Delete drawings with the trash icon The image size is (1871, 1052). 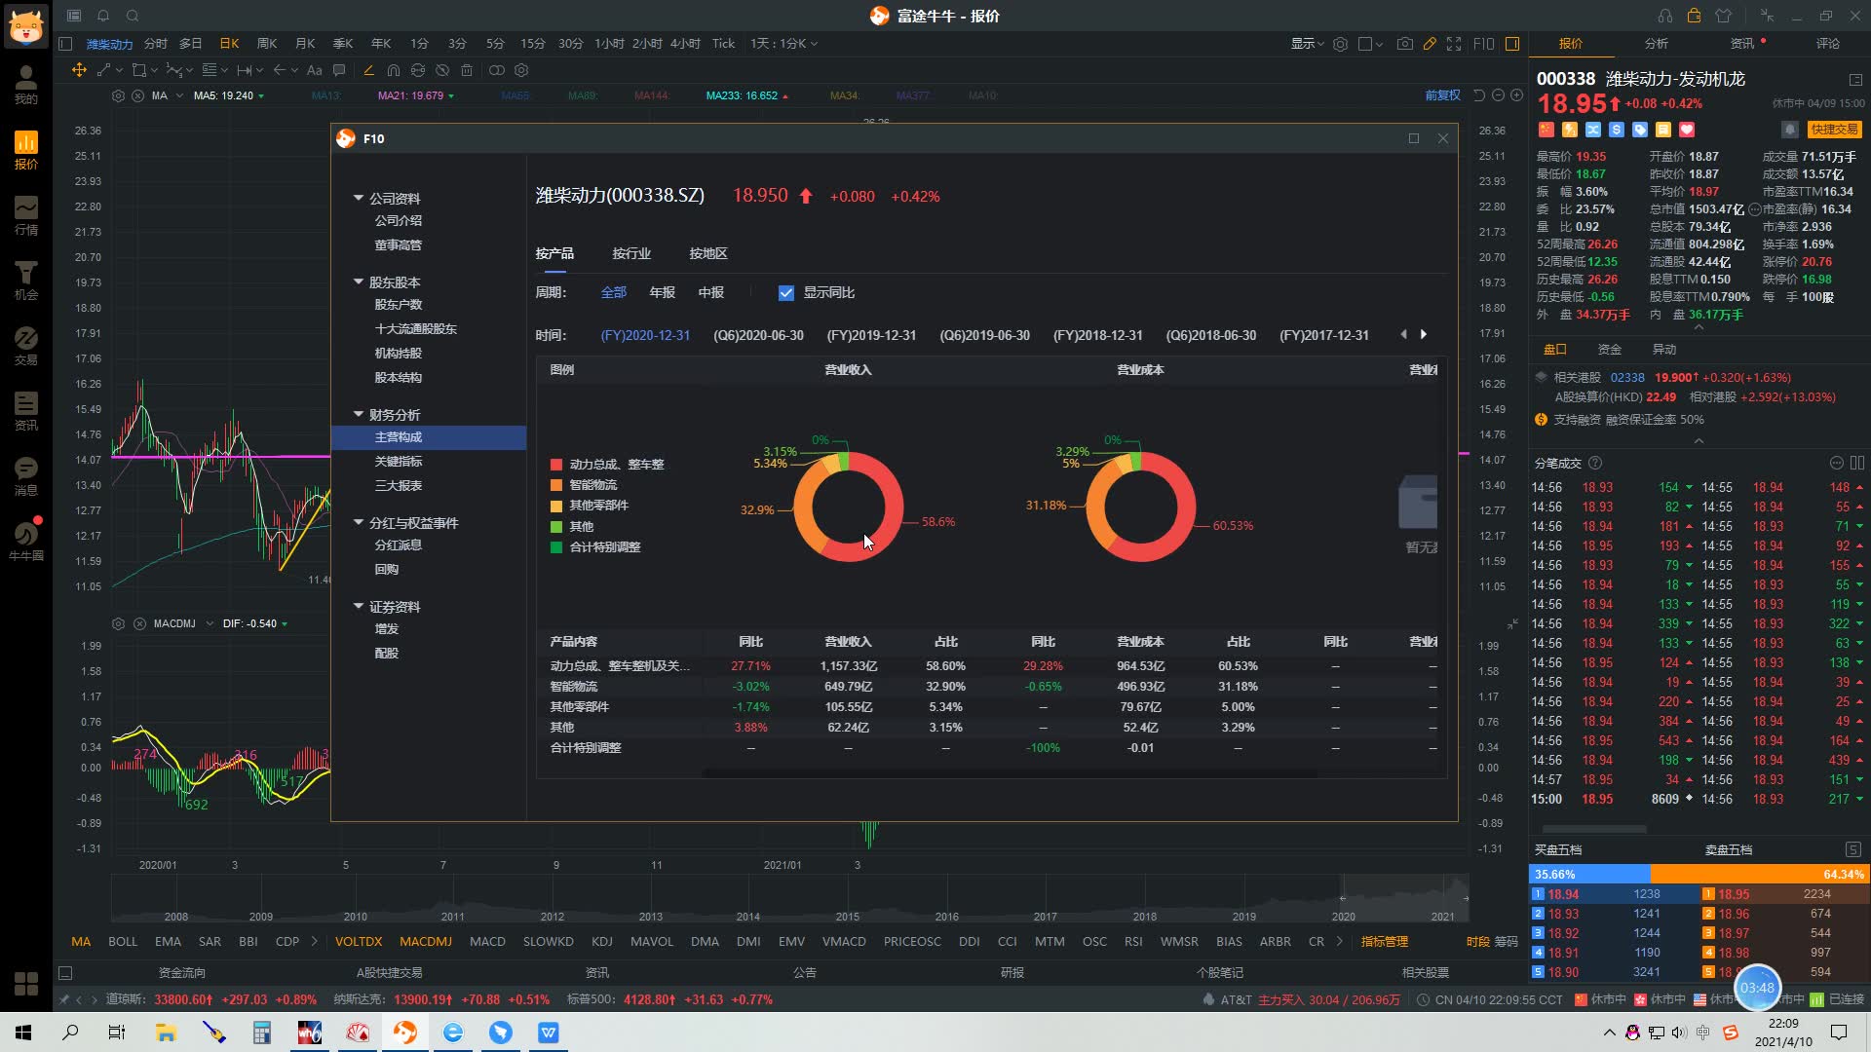click(467, 70)
